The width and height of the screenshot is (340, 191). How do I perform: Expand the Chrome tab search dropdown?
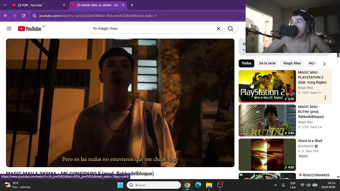[x=5, y=5]
